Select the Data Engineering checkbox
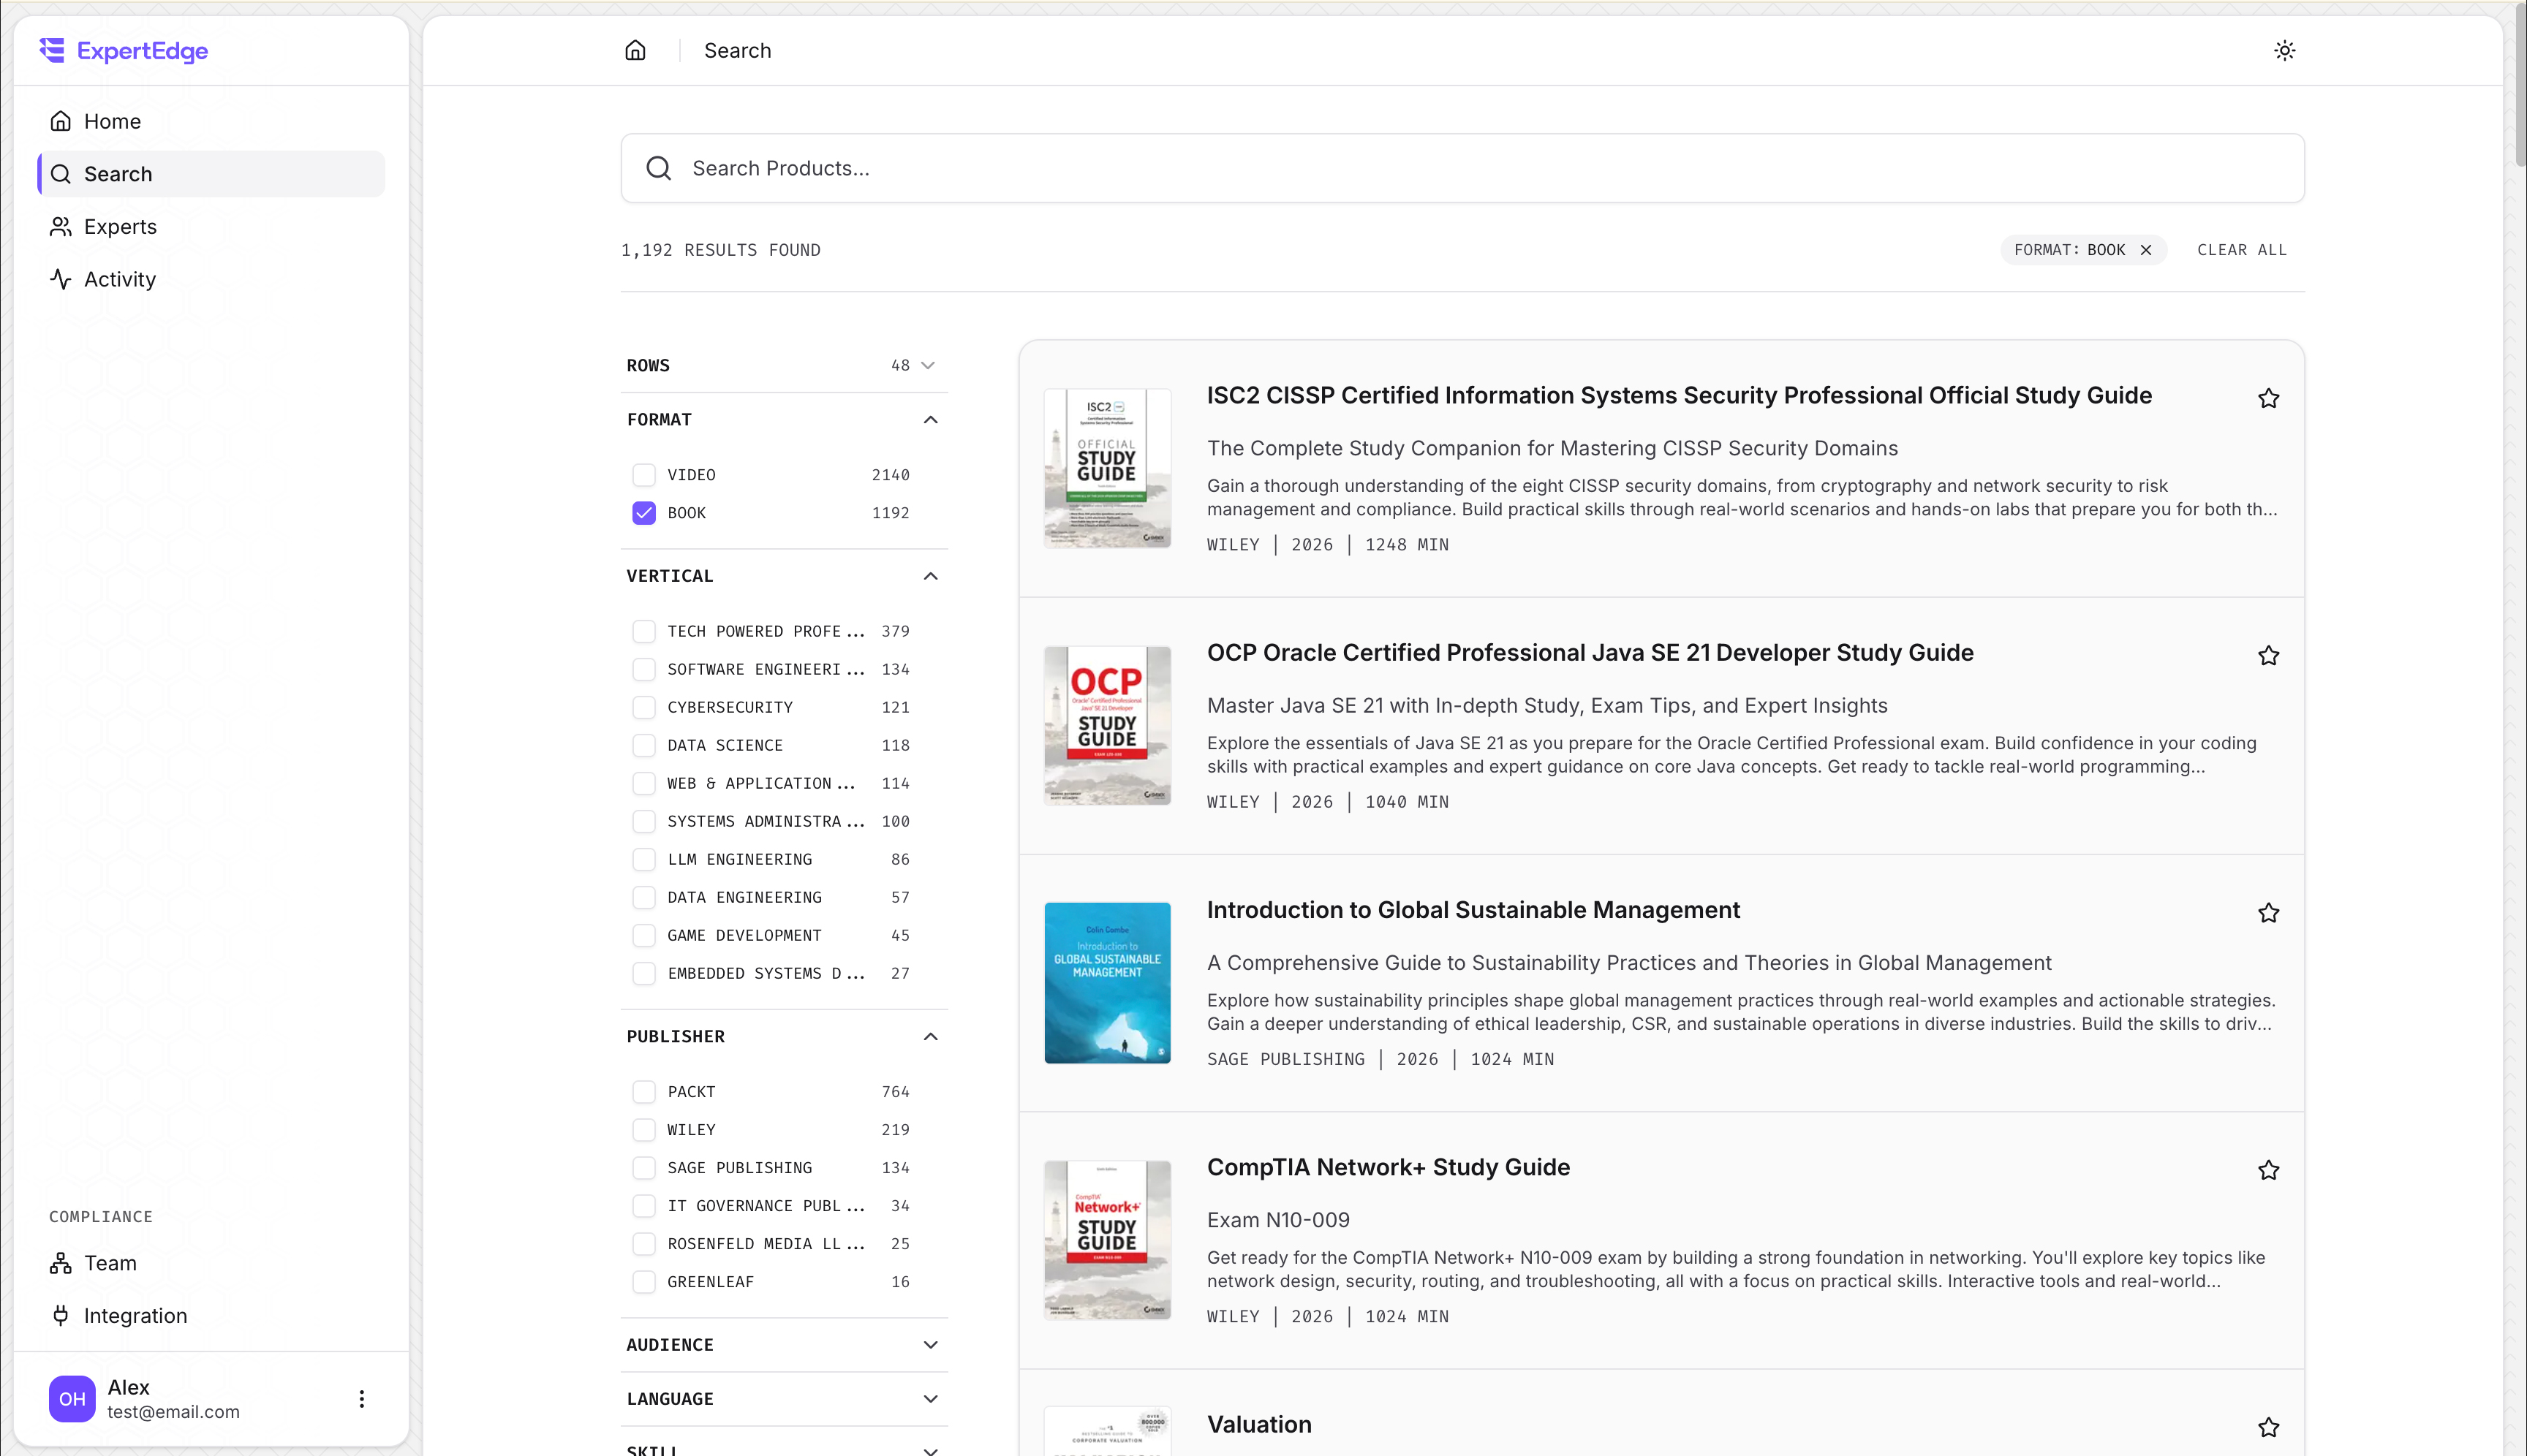Image resolution: width=2527 pixels, height=1456 pixels. [643, 897]
